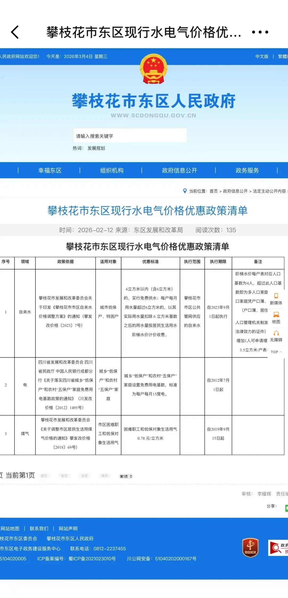This screenshot has height=598, width=288.
Task: Switch to 中文版 language
Action: click(262, 56)
